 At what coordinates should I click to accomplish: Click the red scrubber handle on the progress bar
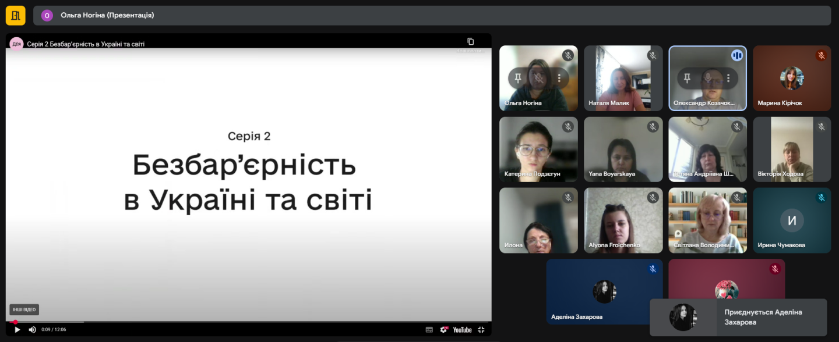(x=15, y=322)
